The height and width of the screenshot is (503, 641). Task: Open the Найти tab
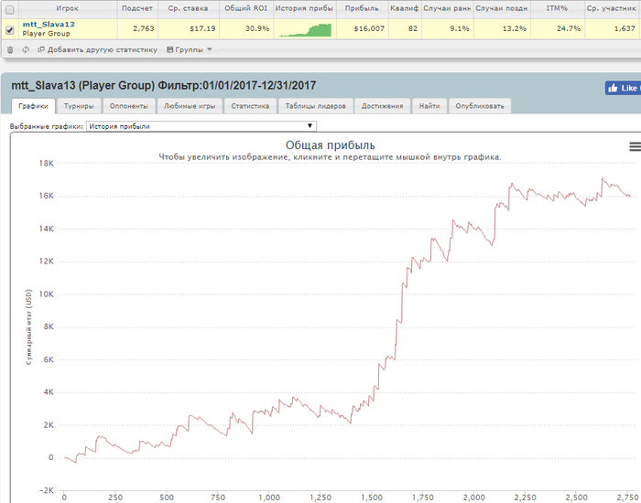pos(429,106)
